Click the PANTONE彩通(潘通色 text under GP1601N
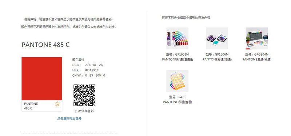This screenshot has height=136, width=291. tap(178, 59)
